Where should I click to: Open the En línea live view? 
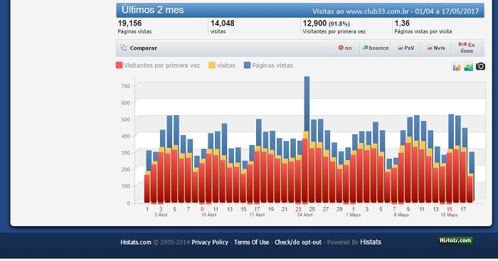coord(467,48)
